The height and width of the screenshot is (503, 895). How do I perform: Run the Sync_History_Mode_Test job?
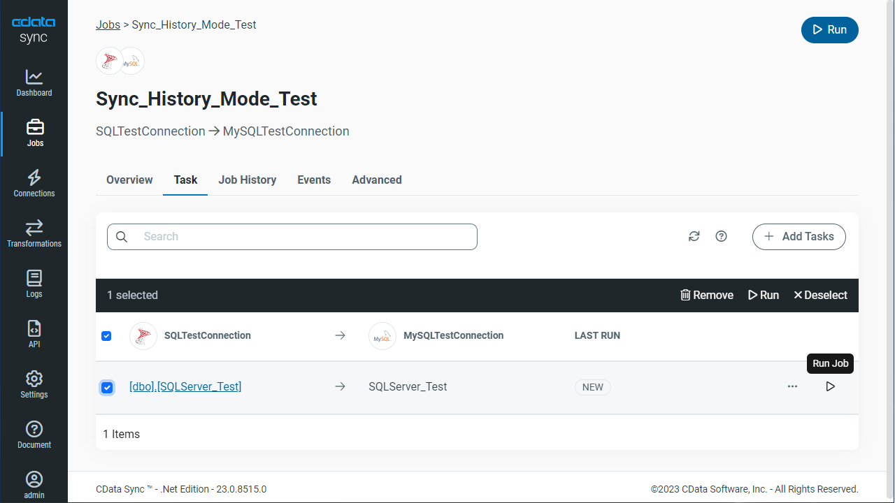tap(829, 29)
